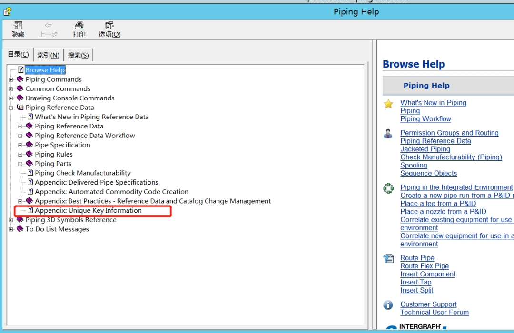The height and width of the screenshot is (333, 514).
Task: Open the Sequence Objects link
Action: pos(428,173)
